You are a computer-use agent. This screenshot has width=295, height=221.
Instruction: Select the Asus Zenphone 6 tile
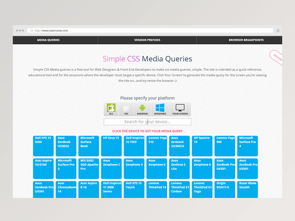pyautogui.click(x=202, y=169)
